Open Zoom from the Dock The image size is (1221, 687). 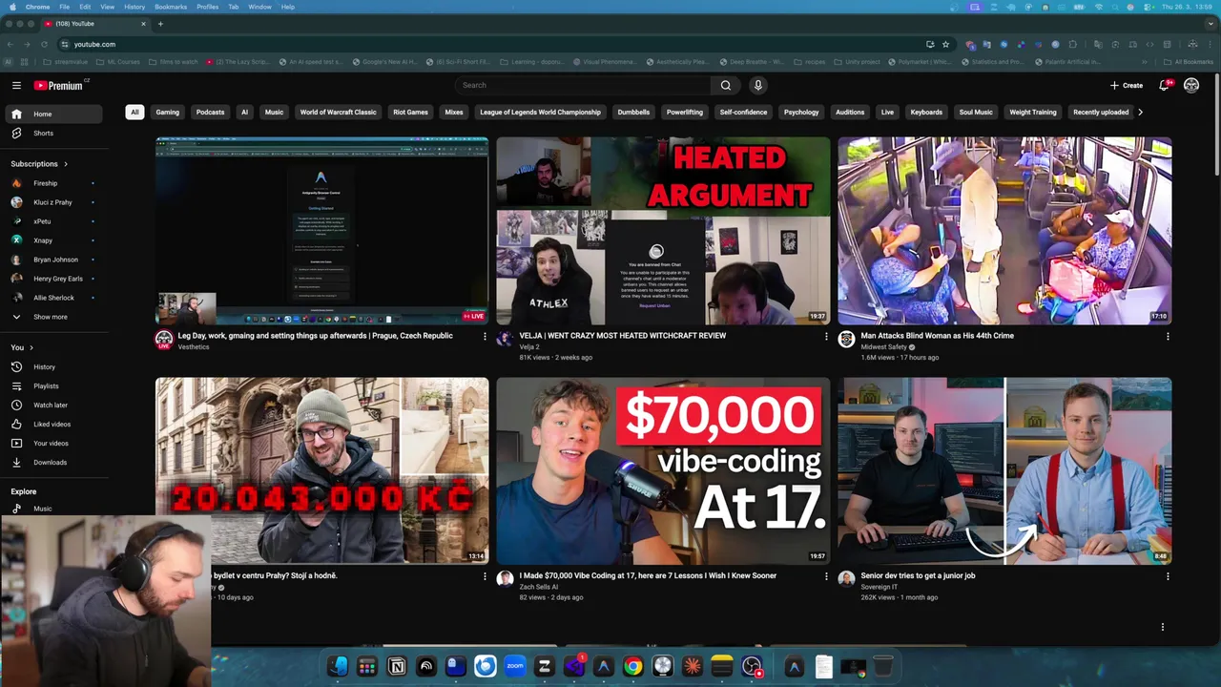click(515, 666)
